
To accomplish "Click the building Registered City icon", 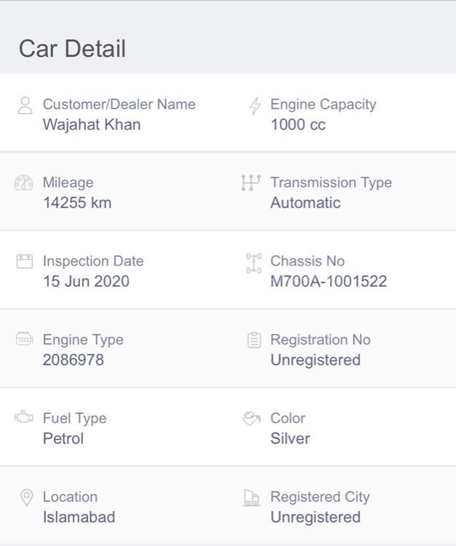I will (x=251, y=497).
